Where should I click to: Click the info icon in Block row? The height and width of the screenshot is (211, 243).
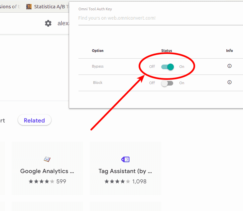click(x=229, y=82)
